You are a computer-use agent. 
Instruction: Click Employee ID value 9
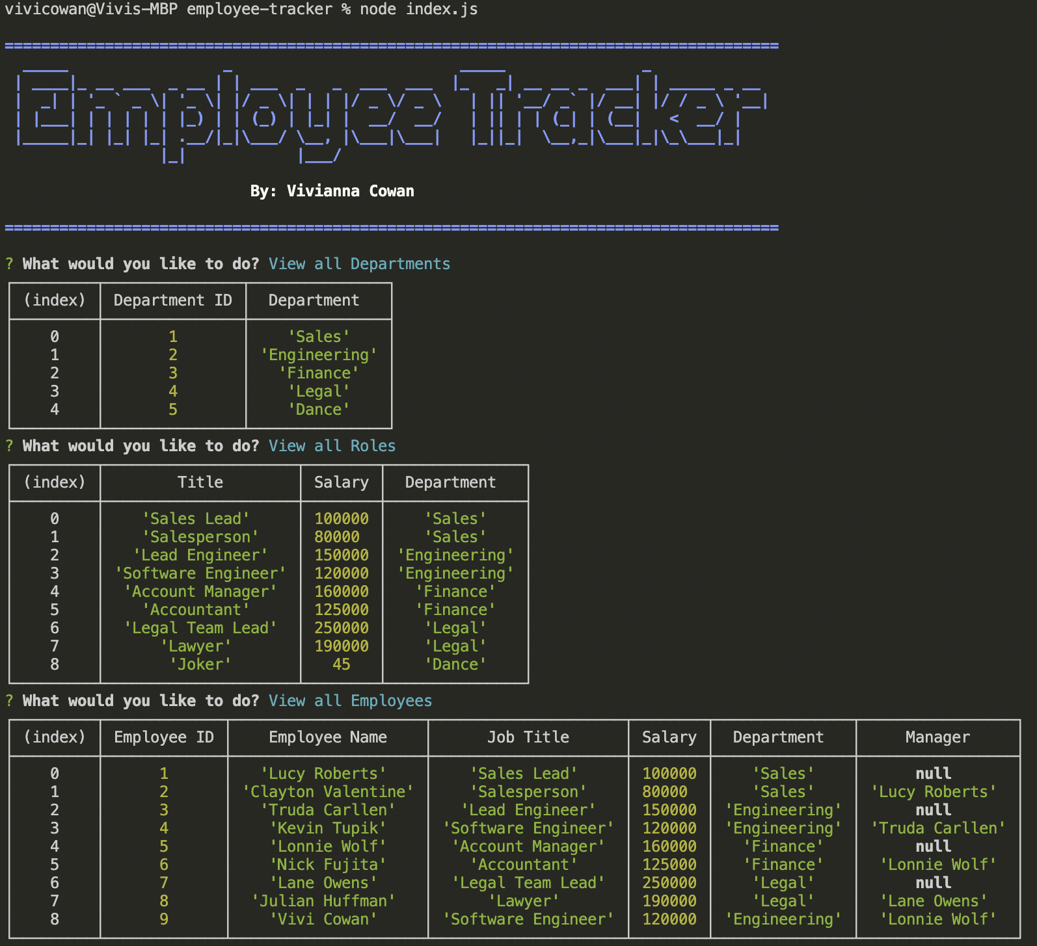coord(164,919)
